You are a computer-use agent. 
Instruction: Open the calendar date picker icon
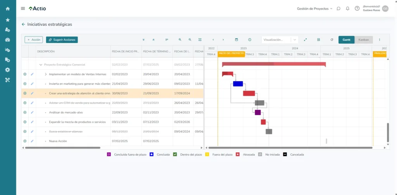pyautogui.click(x=236, y=40)
